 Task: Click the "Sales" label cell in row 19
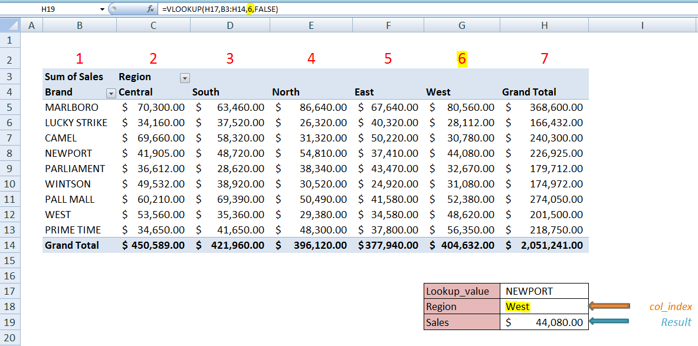point(462,322)
